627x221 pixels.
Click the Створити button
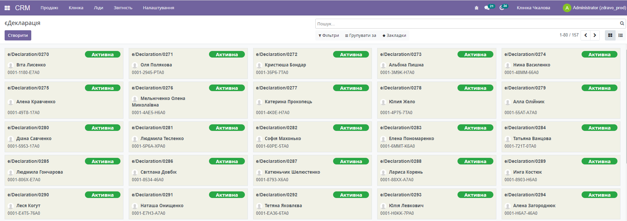(x=18, y=36)
